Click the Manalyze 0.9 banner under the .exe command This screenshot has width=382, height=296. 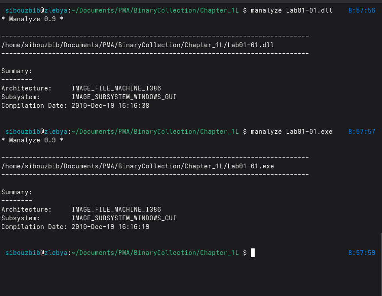(x=32, y=140)
